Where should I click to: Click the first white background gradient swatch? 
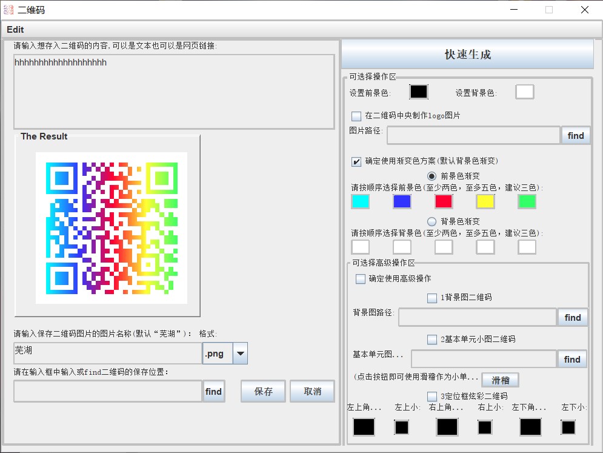(x=361, y=247)
